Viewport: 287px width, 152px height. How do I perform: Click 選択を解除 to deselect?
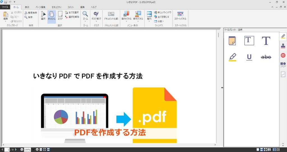pyautogui.click(x=72, y=17)
